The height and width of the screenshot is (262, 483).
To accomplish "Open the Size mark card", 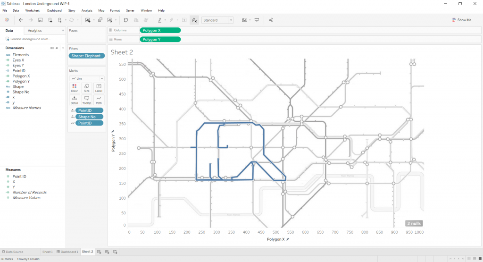I will (87, 88).
